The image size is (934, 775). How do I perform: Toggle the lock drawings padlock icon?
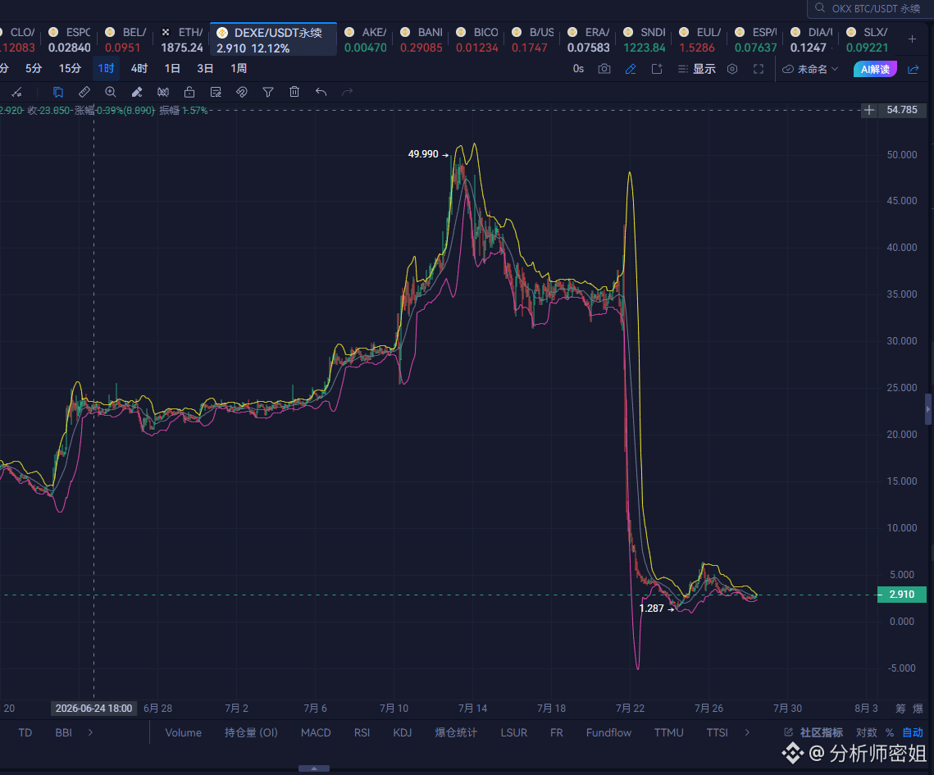click(x=189, y=92)
